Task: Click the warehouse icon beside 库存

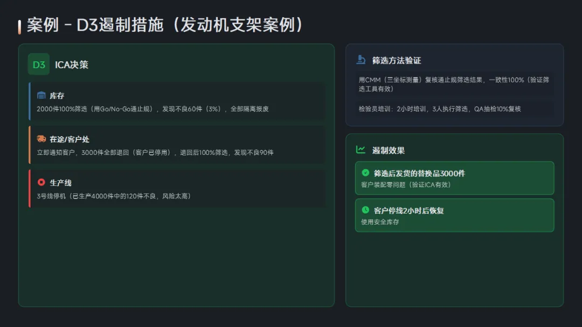Action: pyautogui.click(x=41, y=96)
